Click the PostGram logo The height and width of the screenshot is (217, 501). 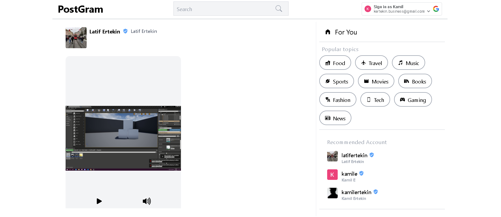[x=80, y=9]
